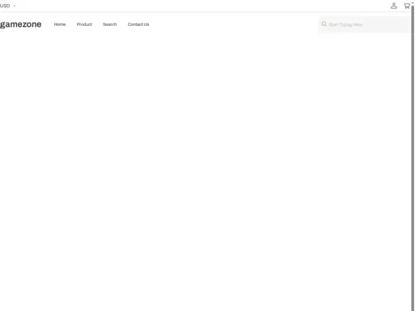
Task: Click the search magnifier icon
Action: click(323, 24)
